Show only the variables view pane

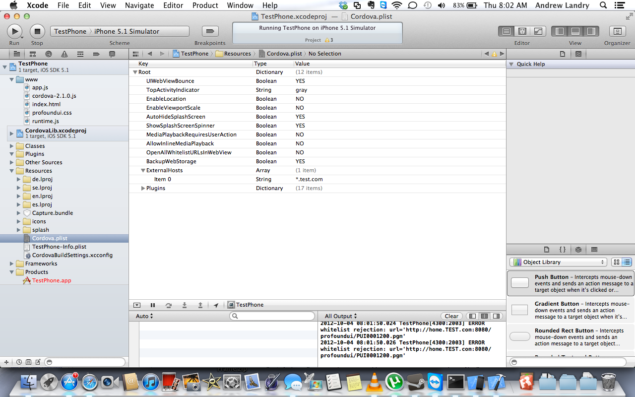[473, 316]
